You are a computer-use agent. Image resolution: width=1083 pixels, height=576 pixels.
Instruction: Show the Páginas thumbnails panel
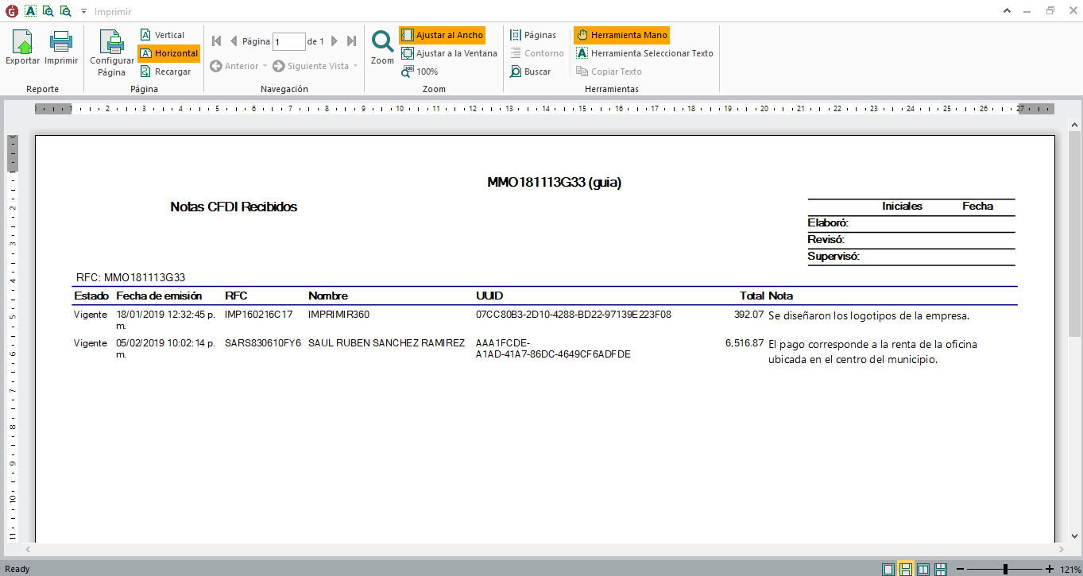(532, 35)
